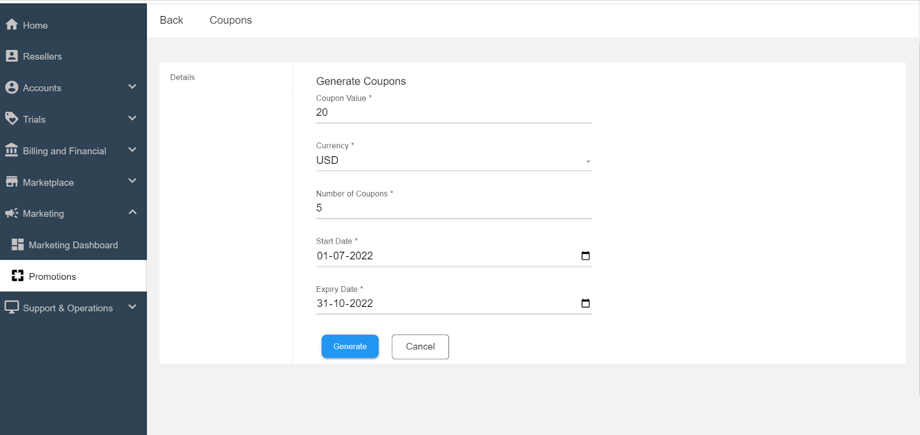920x435 pixels.
Task: Open the Start Date calendar picker
Action: click(x=585, y=256)
